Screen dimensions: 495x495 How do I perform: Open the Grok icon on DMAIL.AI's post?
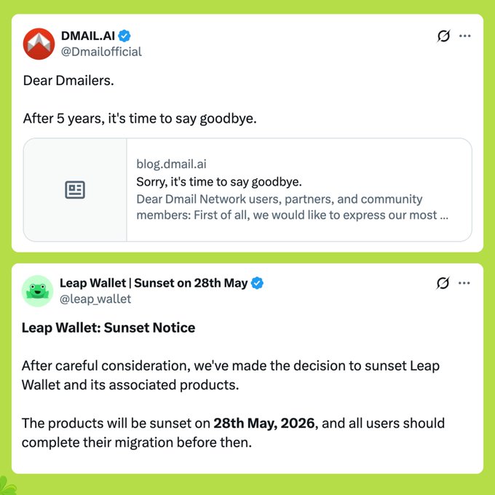[442, 36]
